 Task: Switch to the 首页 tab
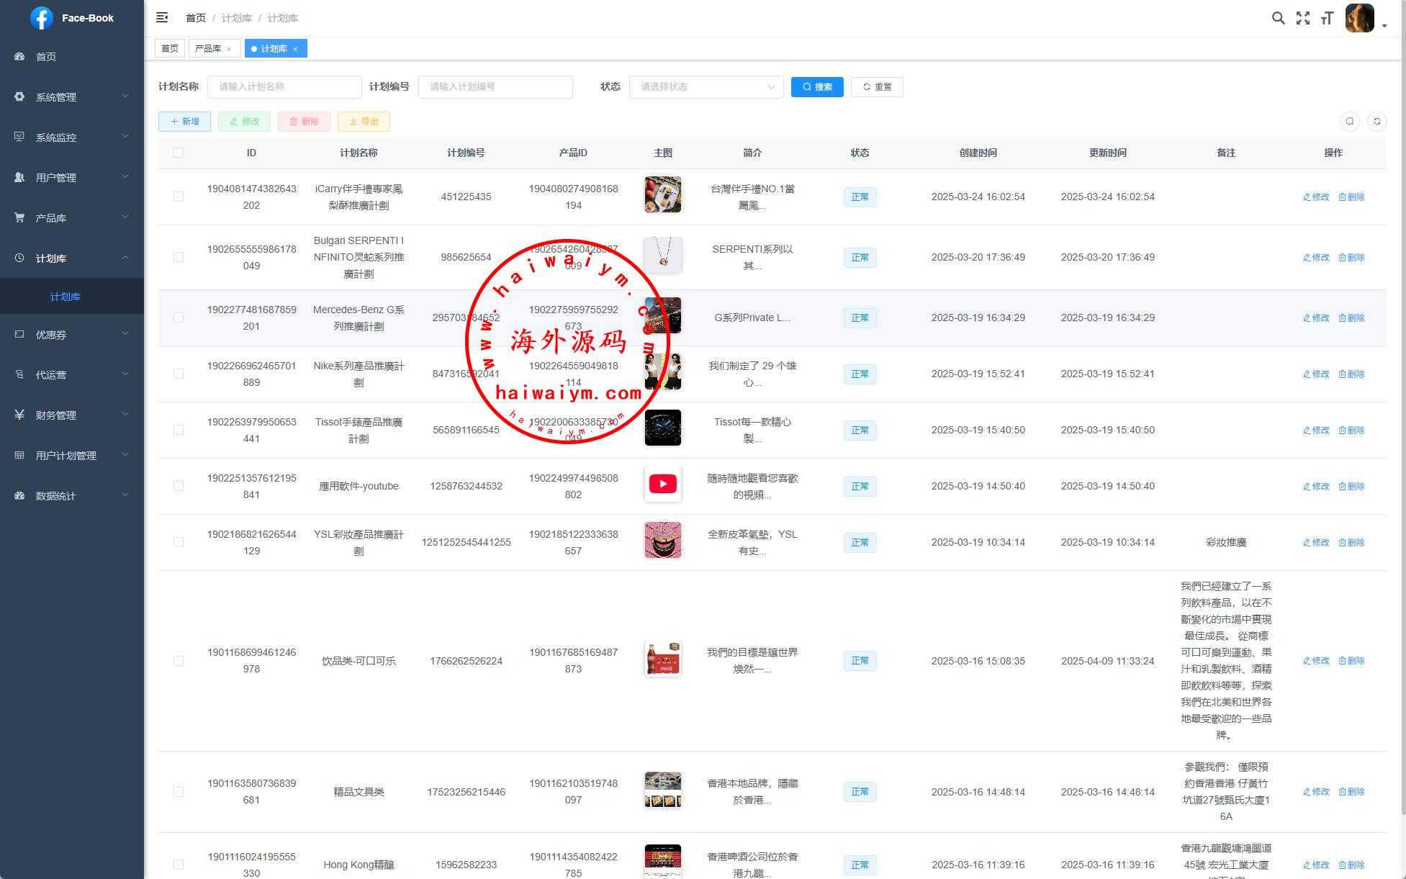coord(170,49)
